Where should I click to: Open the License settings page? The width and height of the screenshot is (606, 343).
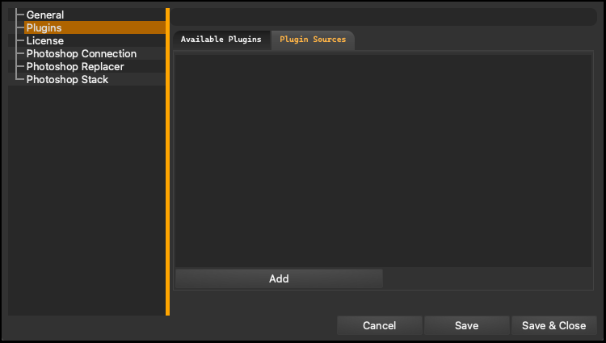pyautogui.click(x=44, y=40)
